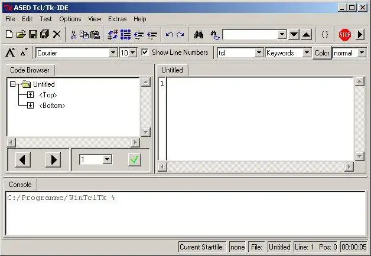Redo action with the right curved arrow
This screenshot has width=371, height=256.
pyautogui.click(x=180, y=35)
